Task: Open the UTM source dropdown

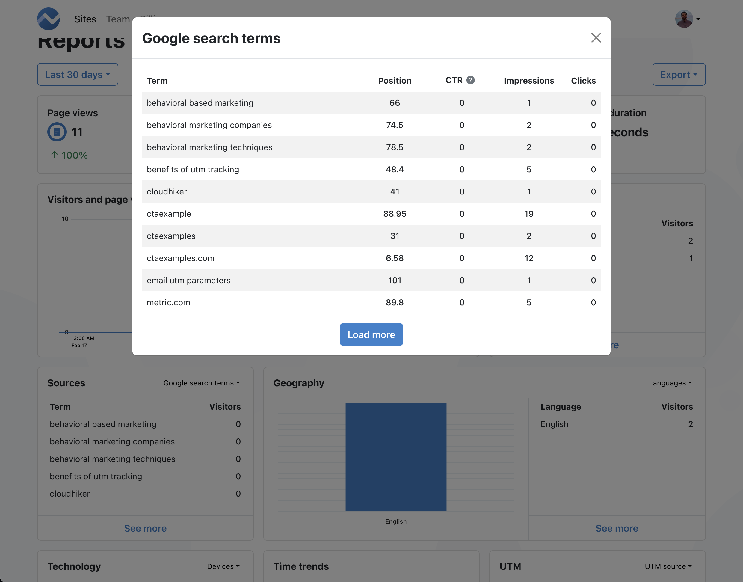Action: click(x=668, y=566)
